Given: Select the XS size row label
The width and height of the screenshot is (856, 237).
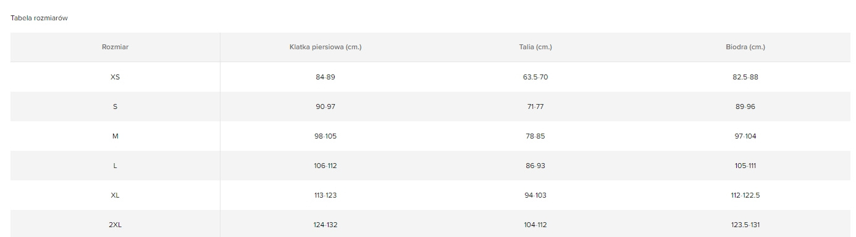Looking at the screenshot, I should pyautogui.click(x=115, y=77).
